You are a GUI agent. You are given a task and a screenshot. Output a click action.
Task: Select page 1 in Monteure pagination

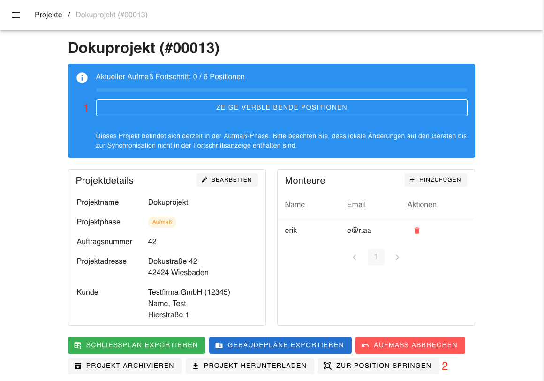pyautogui.click(x=376, y=257)
